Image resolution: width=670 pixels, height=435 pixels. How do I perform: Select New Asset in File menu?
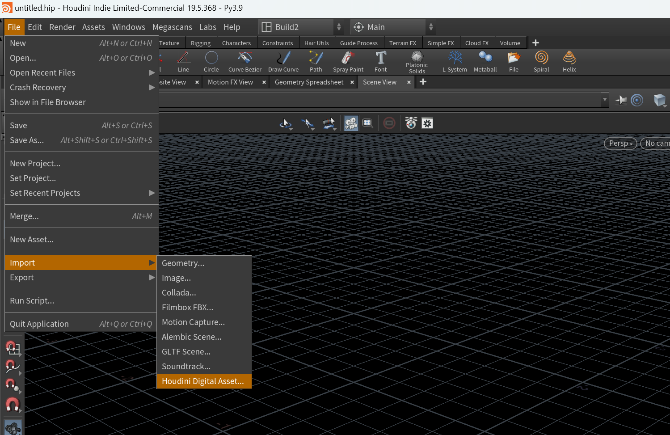[82, 240]
